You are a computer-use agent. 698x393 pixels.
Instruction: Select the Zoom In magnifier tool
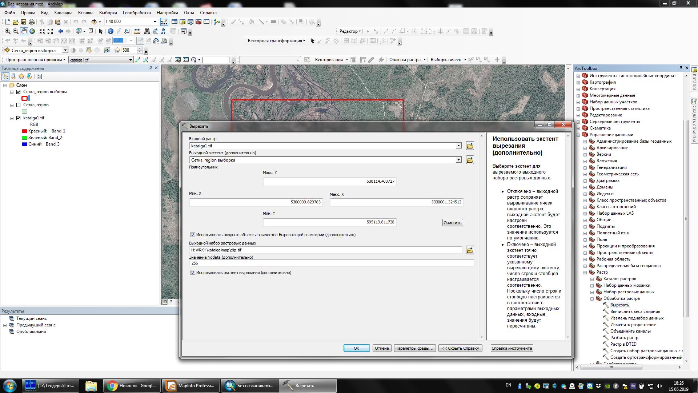point(8,31)
